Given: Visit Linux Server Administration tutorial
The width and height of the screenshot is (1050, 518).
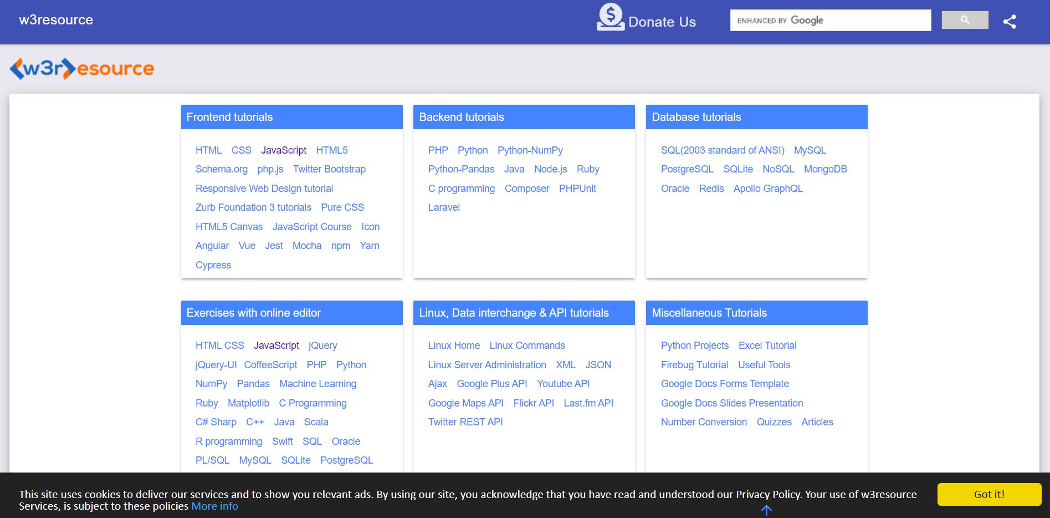Looking at the screenshot, I should click(x=486, y=365).
